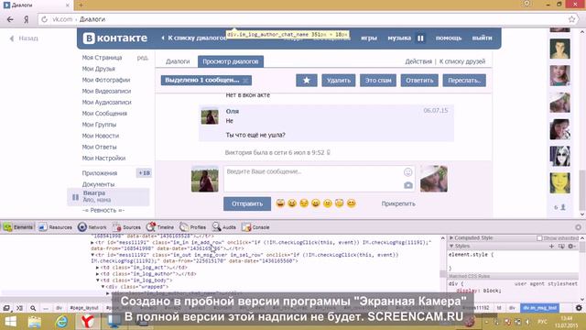
Task: Click the Оля message bubble
Action: (x=326, y=123)
